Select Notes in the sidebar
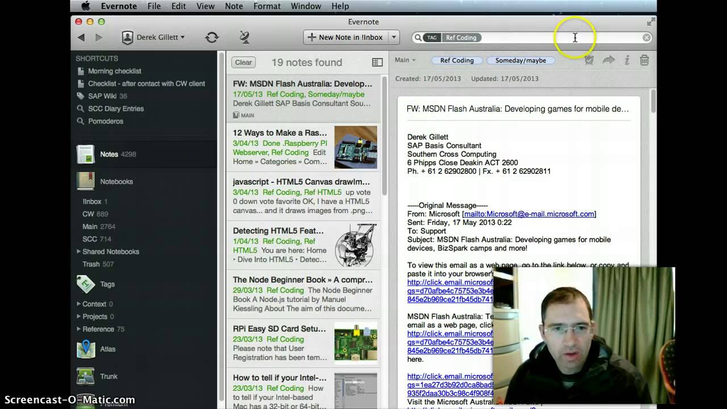The height and width of the screenshot is (409, 727). (144, 154)
